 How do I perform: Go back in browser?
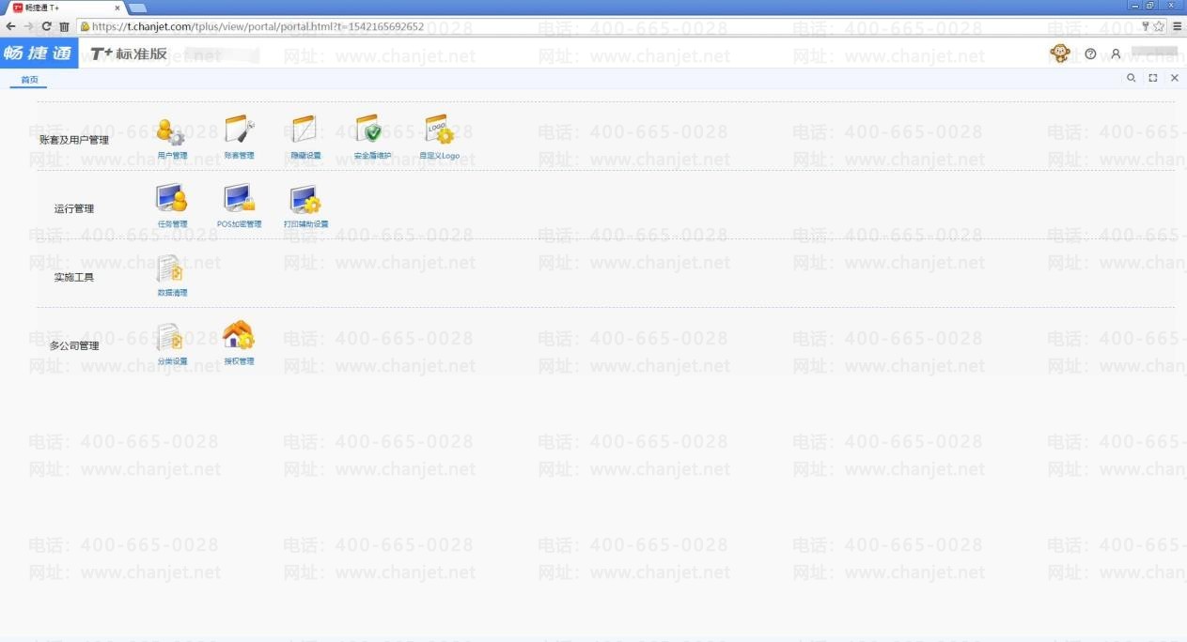point(10,26)
